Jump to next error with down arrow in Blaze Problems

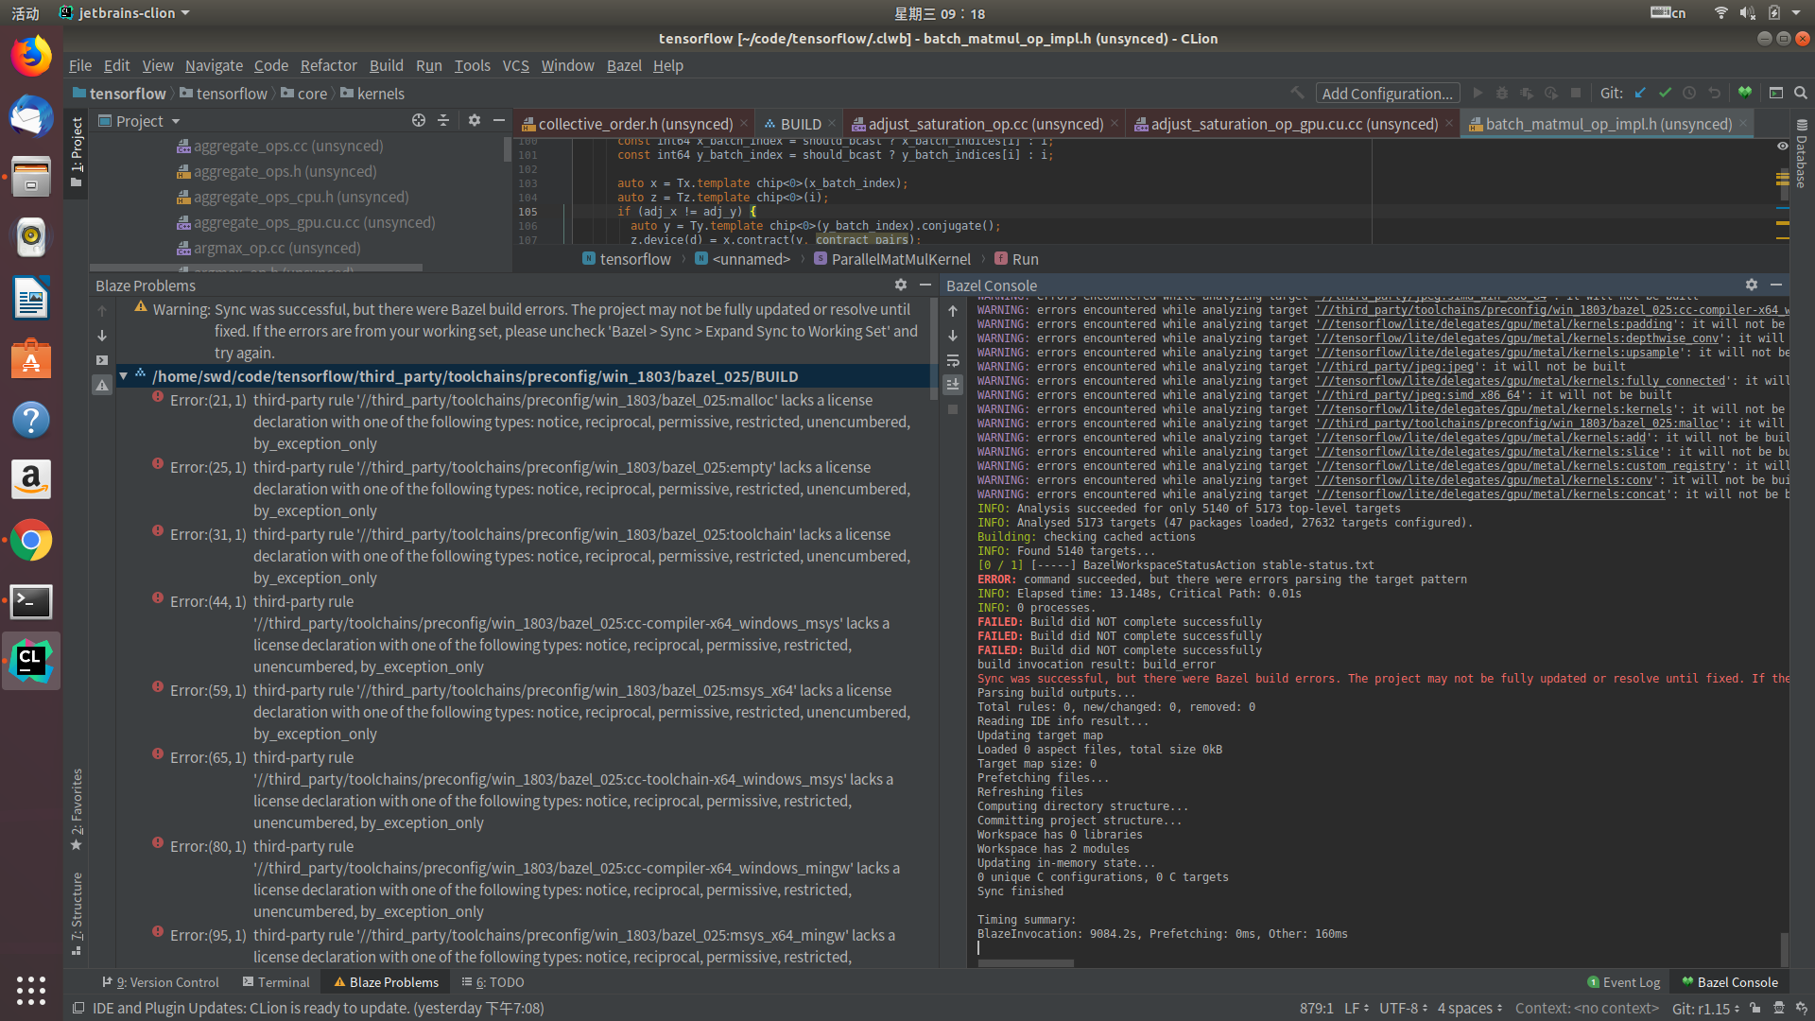tap(101, 336)
